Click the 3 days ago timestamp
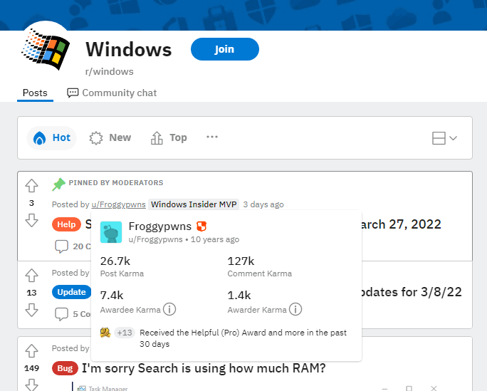487x391 pixels. click(x=263, y=204)
